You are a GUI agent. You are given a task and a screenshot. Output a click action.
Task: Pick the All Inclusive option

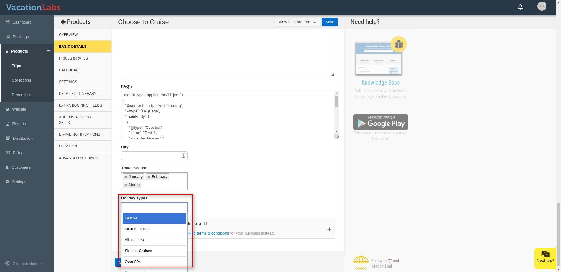point(154,240)
